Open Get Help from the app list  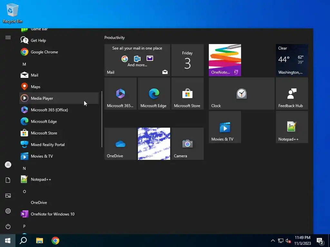point(59,40)
